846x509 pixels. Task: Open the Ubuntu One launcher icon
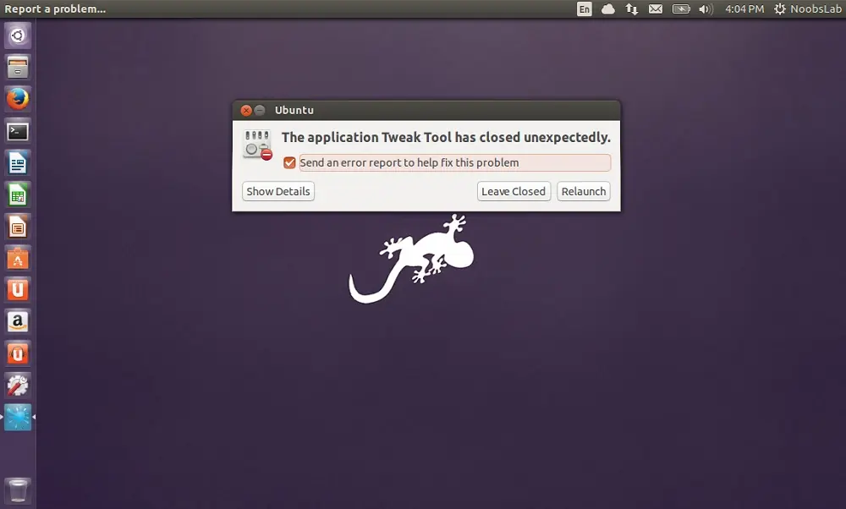(x=18, y=290)
